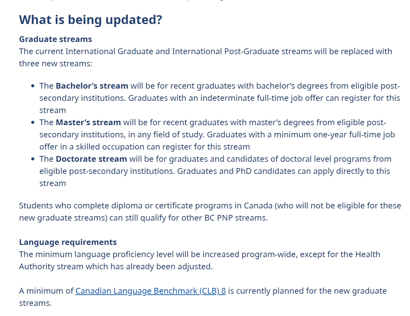Open the Canadian Language Benchmark (CLB) 8 link
The image size is (410, 316).
point(151,291)
